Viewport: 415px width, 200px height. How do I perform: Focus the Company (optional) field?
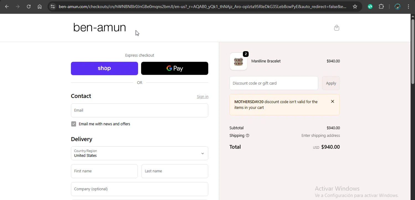139,189
